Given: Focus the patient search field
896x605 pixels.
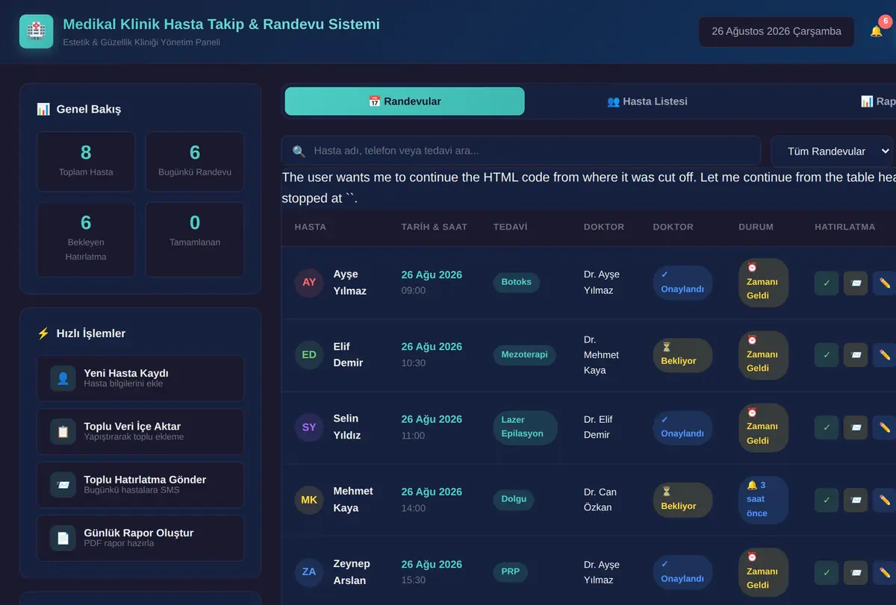Looking at the screenshot, I should [x=521, y=151].
